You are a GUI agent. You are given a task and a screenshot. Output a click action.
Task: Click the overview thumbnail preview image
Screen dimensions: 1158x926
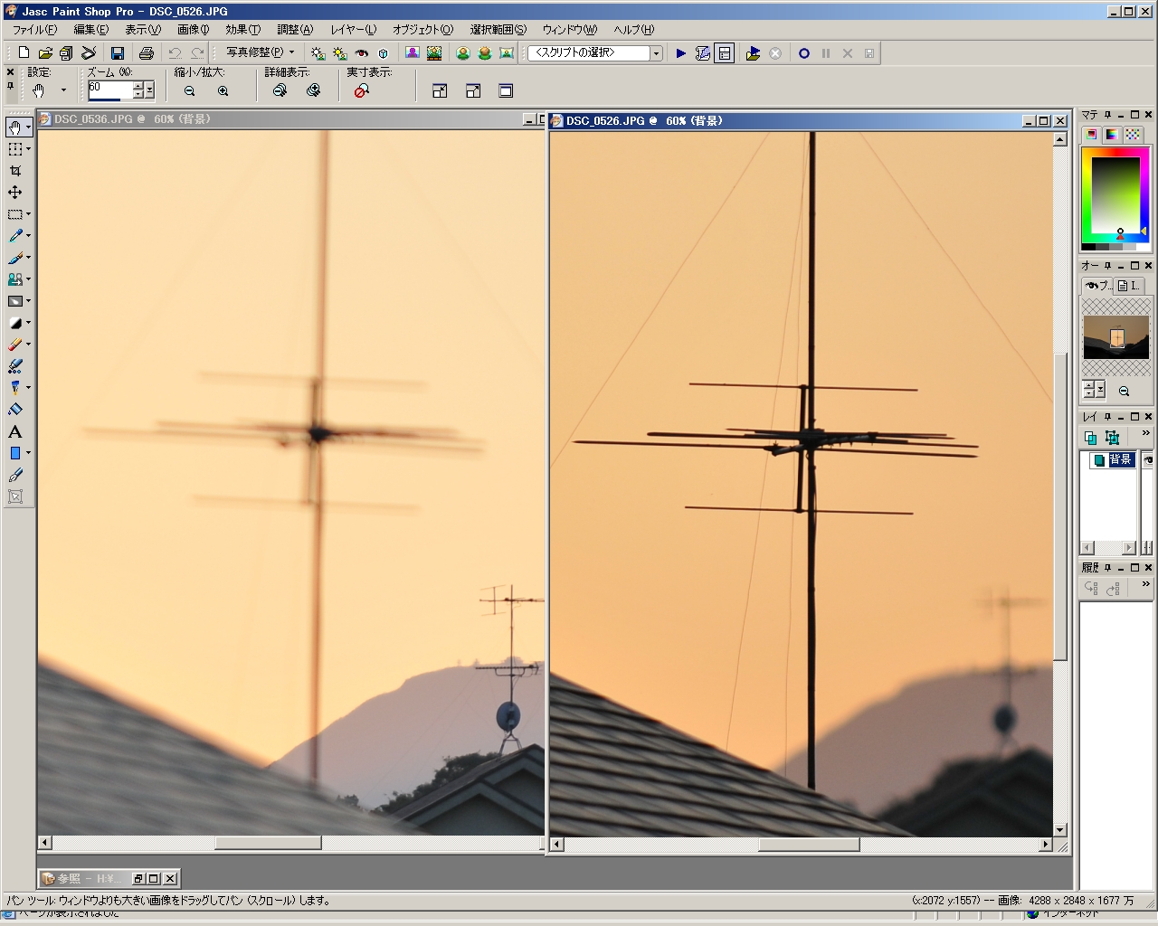(1115, 336)
